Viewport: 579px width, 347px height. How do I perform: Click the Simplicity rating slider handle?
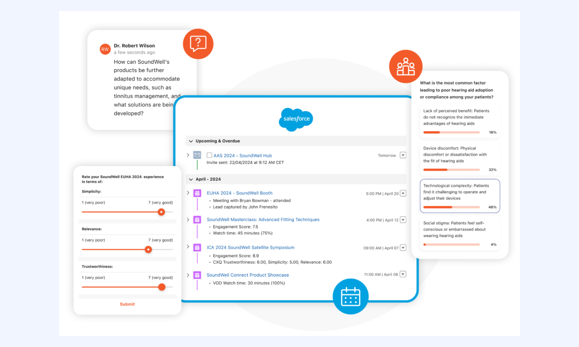coord(161,212)
